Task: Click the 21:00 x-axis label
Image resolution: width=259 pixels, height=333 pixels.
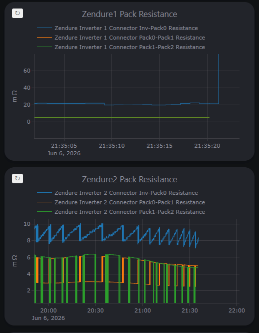Action: pyautogui.click(x=142, y=310)
